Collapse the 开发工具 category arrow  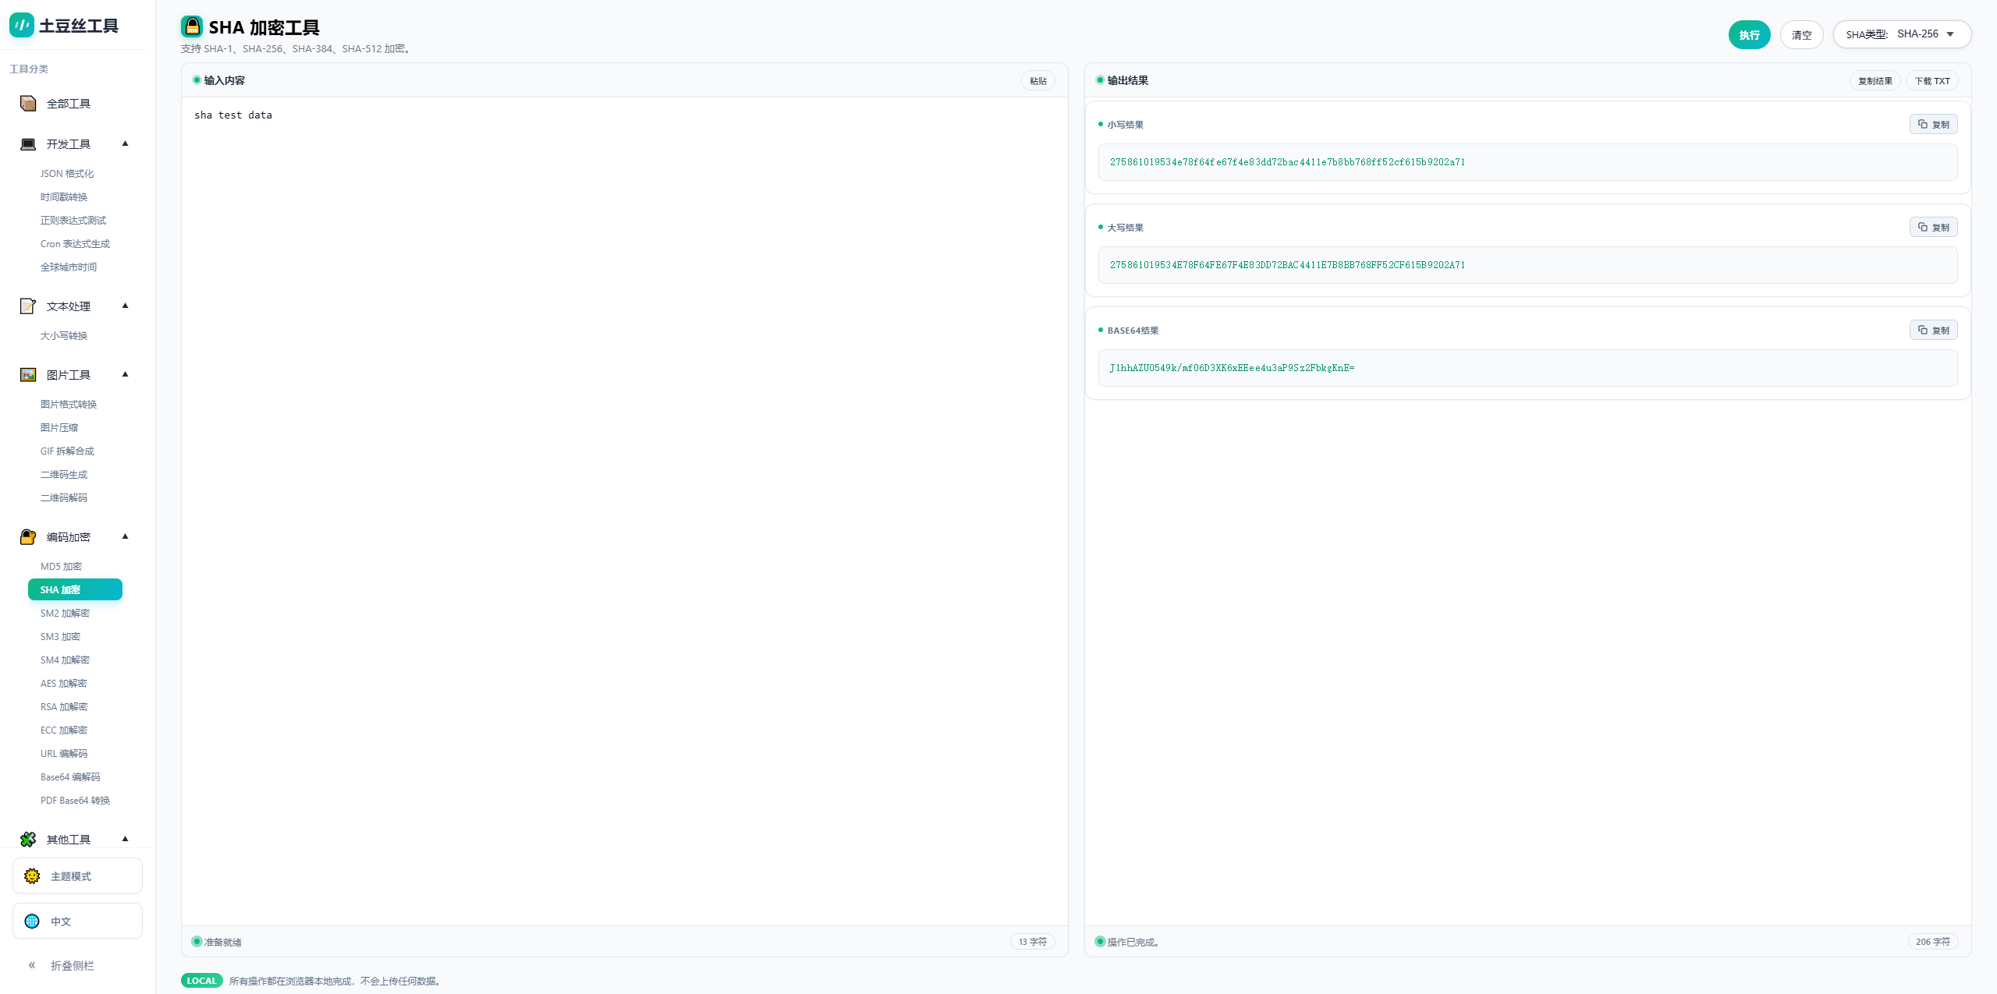[125, 143]
